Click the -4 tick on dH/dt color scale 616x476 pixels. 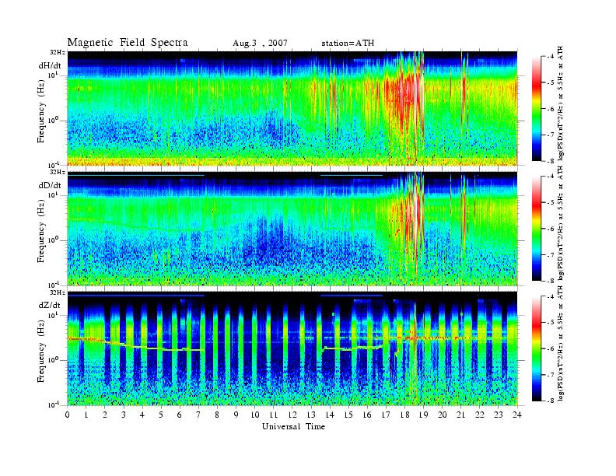tap(551, 57)
